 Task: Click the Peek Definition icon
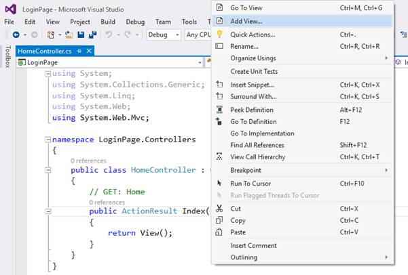(219, 110)
